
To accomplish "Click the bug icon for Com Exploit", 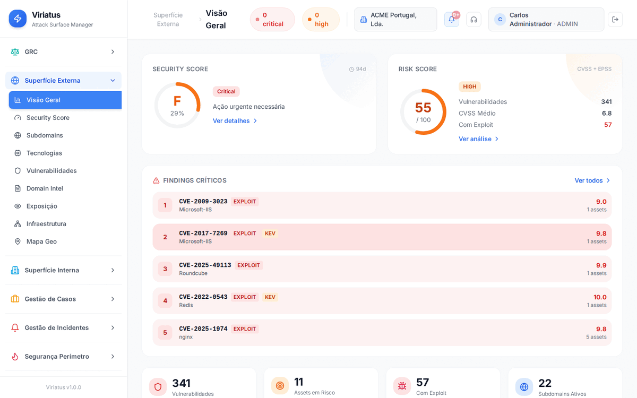I will click(x=402, y=386).
